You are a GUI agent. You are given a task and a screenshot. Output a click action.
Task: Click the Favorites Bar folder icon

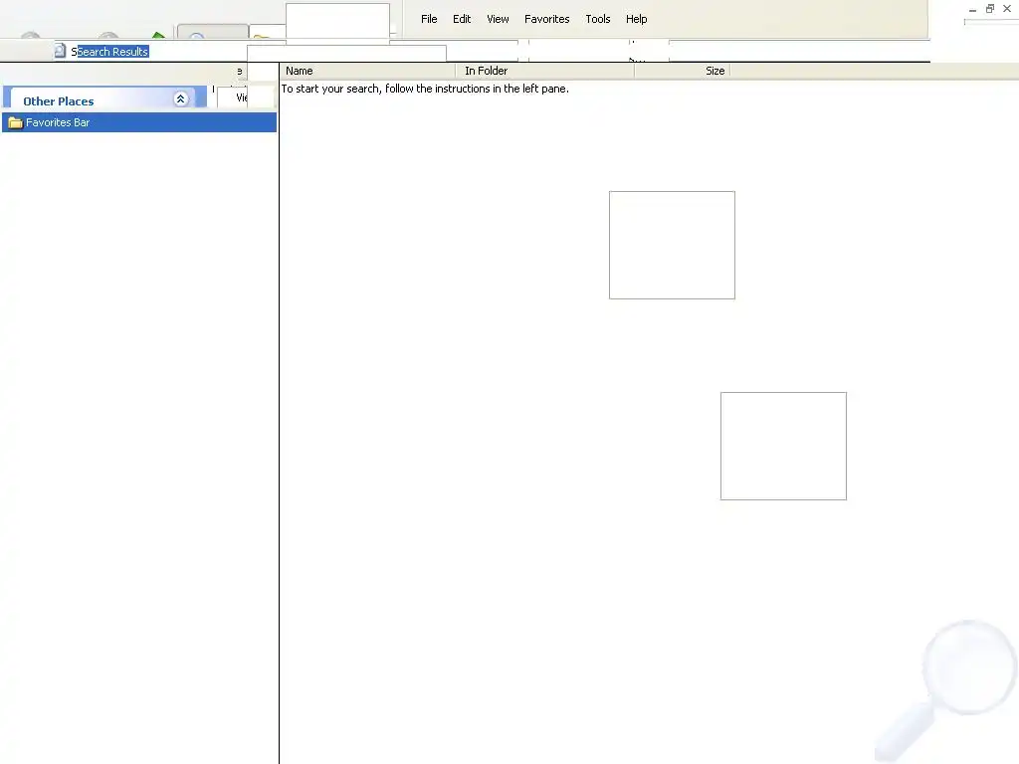[16, 122]
